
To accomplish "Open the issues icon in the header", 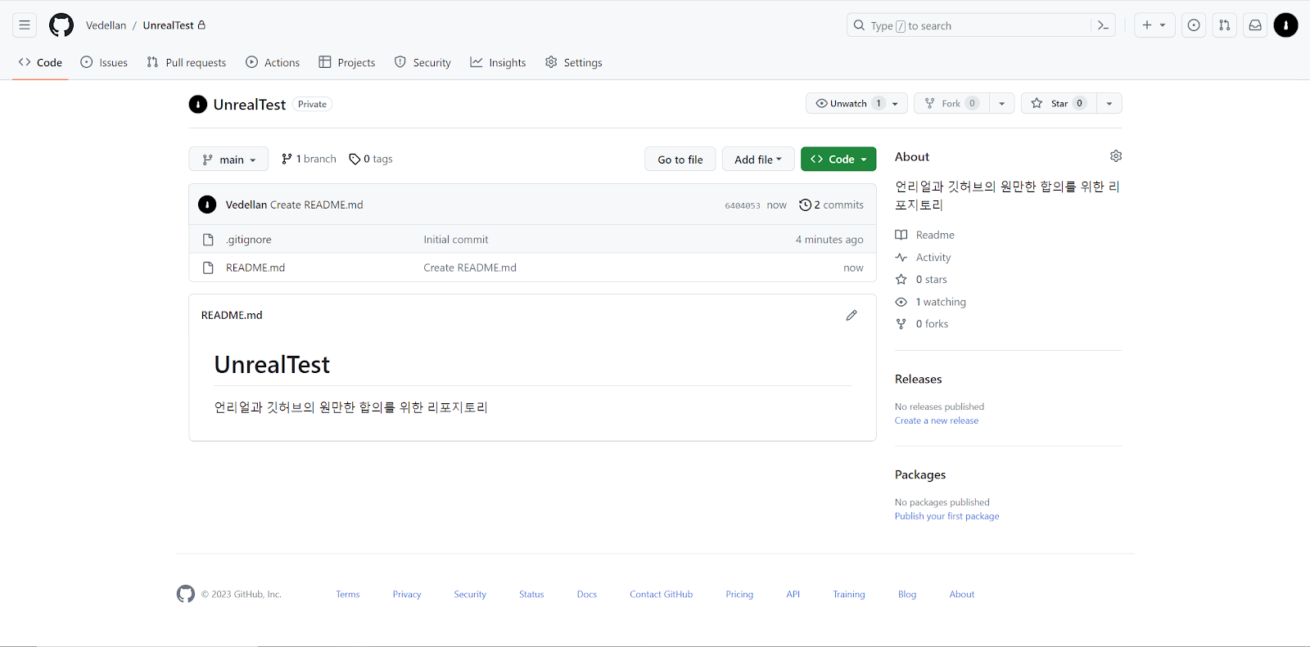I will coord(1194,25).
